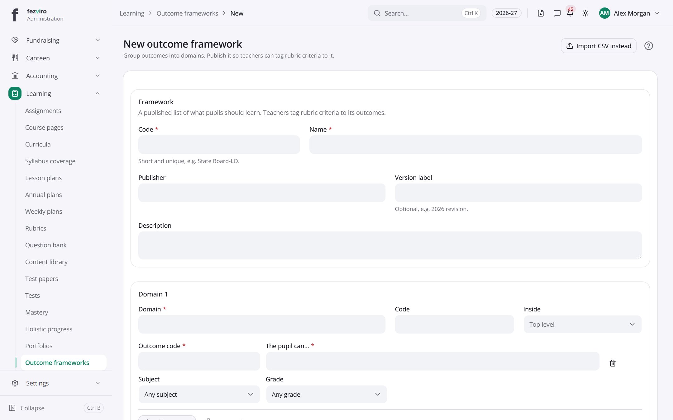673x420 pixels.
Task: Open the Any grade dropdown
Action: point(326,394)
